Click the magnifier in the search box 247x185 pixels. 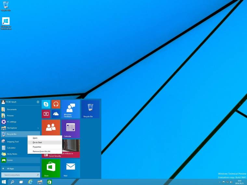[x=38, y=175]
